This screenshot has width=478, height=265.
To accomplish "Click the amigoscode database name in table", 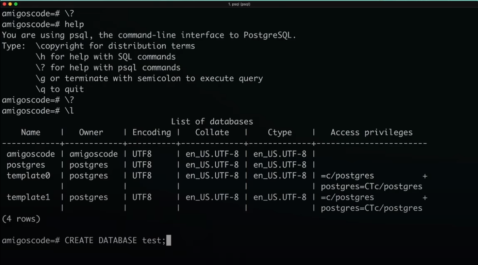I will click(31, 154).
